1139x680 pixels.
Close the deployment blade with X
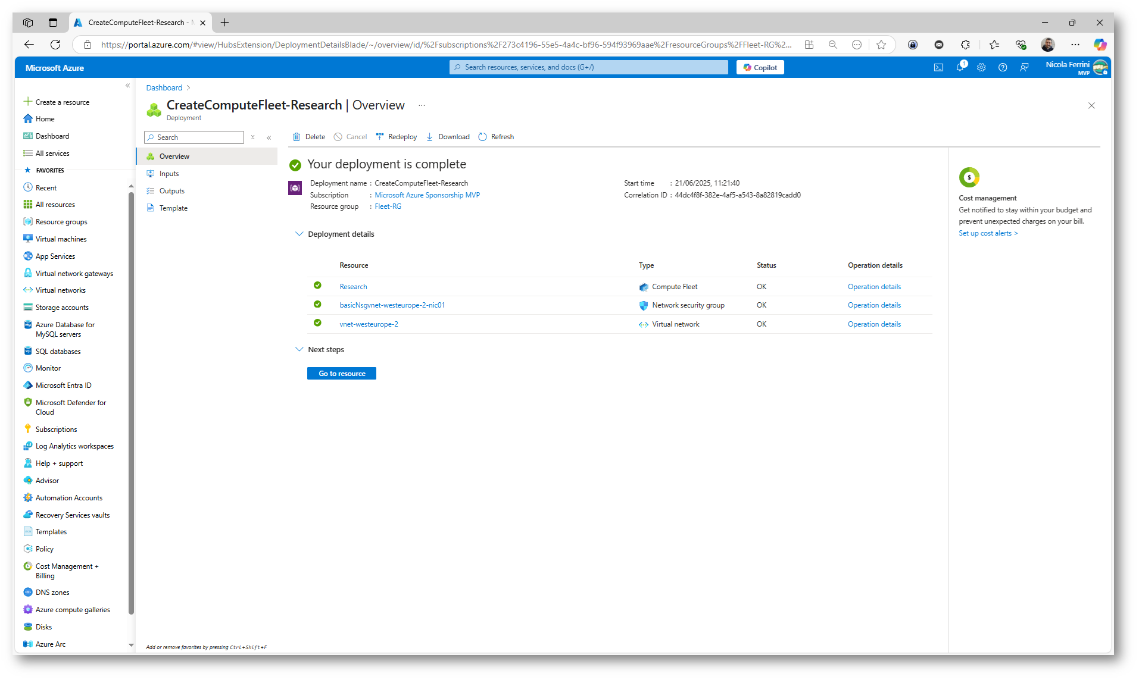(1091, 105)
